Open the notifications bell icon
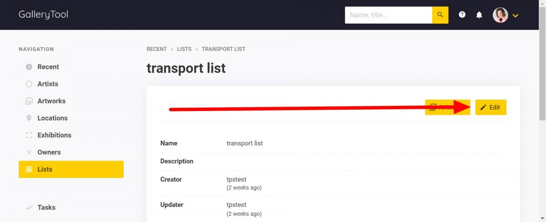The height and width of the screenshot is (222, 546). click(479, 15)
